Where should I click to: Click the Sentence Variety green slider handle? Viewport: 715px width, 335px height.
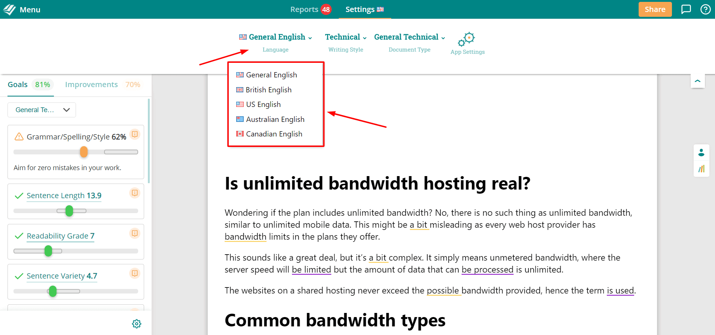tap(53, 291)
